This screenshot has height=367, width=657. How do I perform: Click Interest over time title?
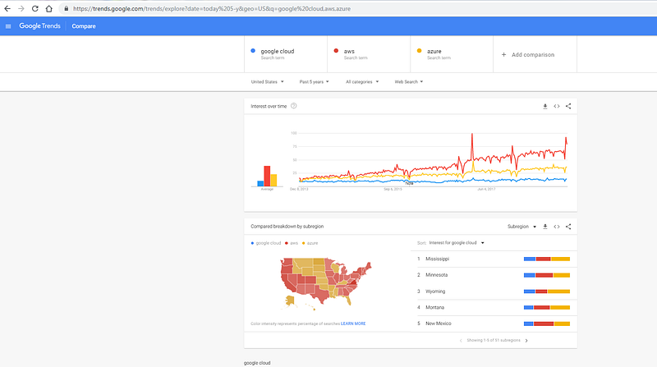tap(269, 107)
